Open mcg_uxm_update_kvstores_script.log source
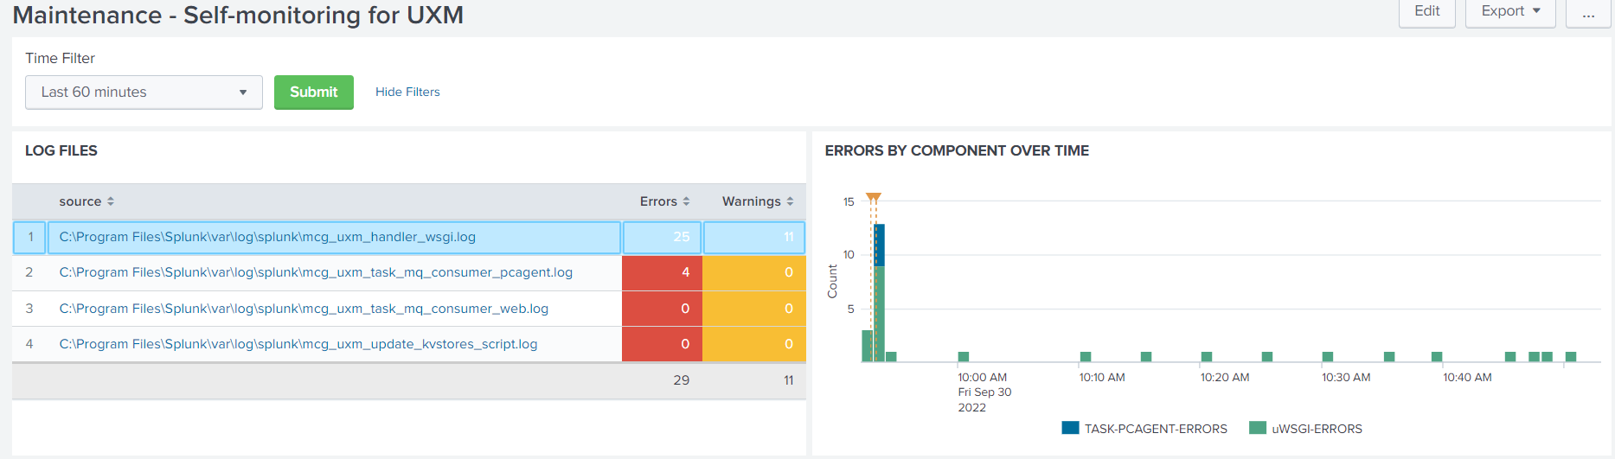The width and height of the screenshot is (1615, 459). [x=298, y=344]
